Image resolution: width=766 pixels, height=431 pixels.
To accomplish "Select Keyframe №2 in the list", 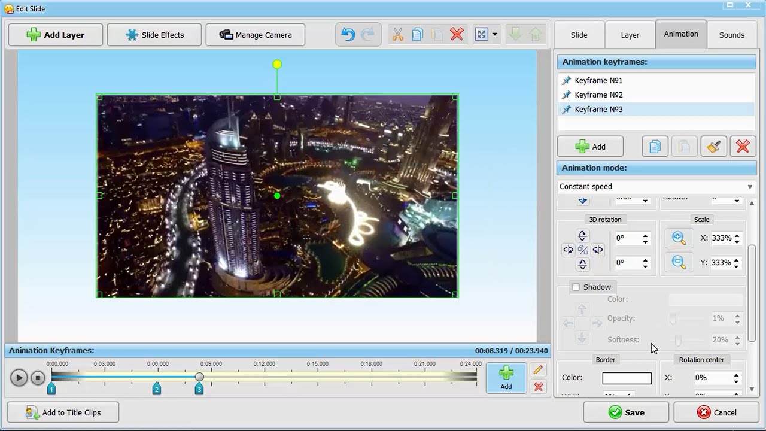I will point(656,95).
